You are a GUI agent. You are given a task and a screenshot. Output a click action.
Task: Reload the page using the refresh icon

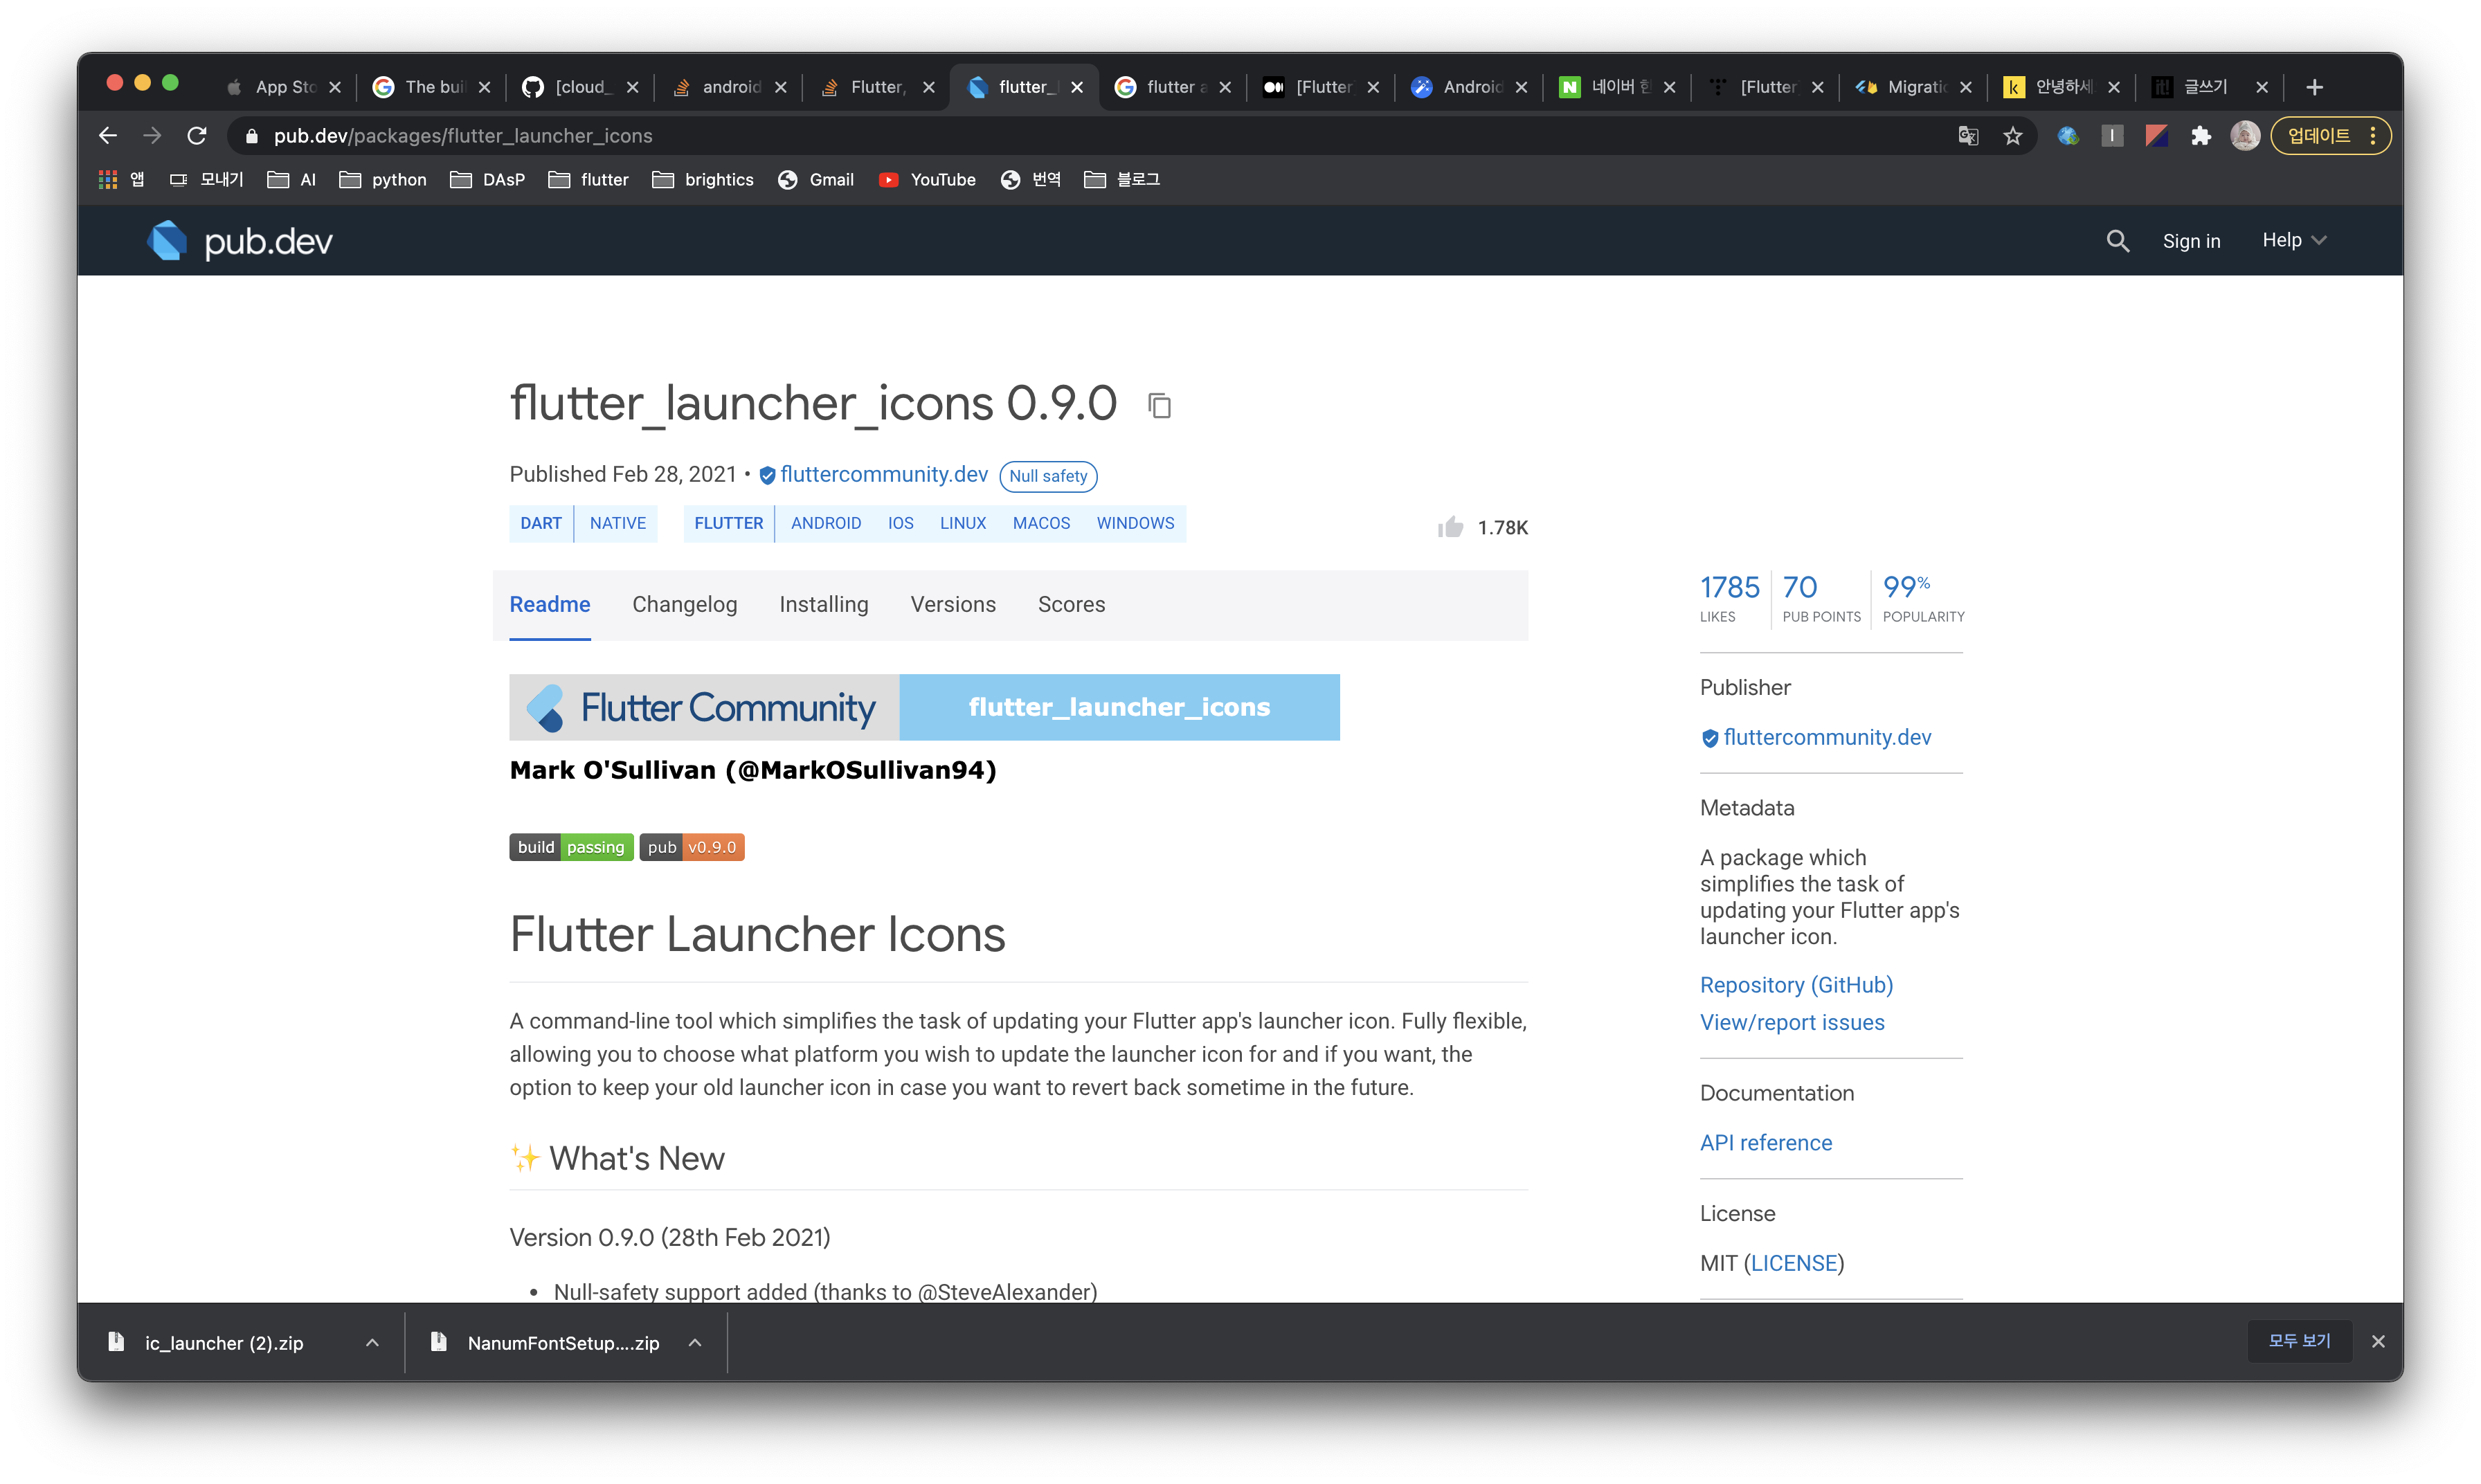click(x=197, y=136)
